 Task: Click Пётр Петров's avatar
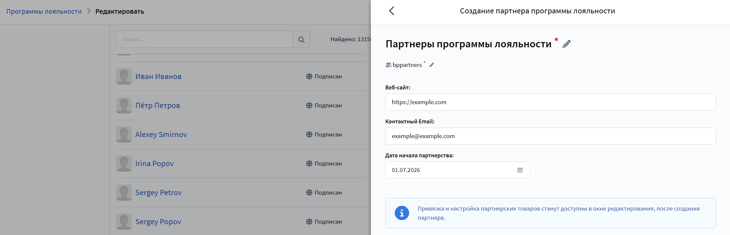(x=124, y=105)
